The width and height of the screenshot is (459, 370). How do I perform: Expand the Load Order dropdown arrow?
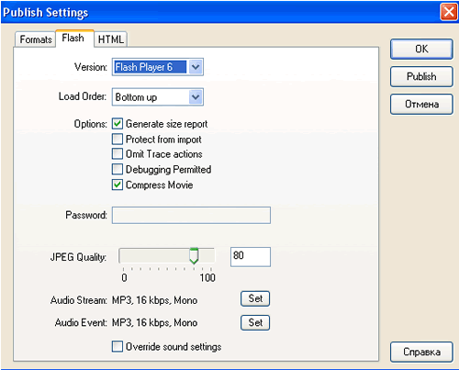196,97
